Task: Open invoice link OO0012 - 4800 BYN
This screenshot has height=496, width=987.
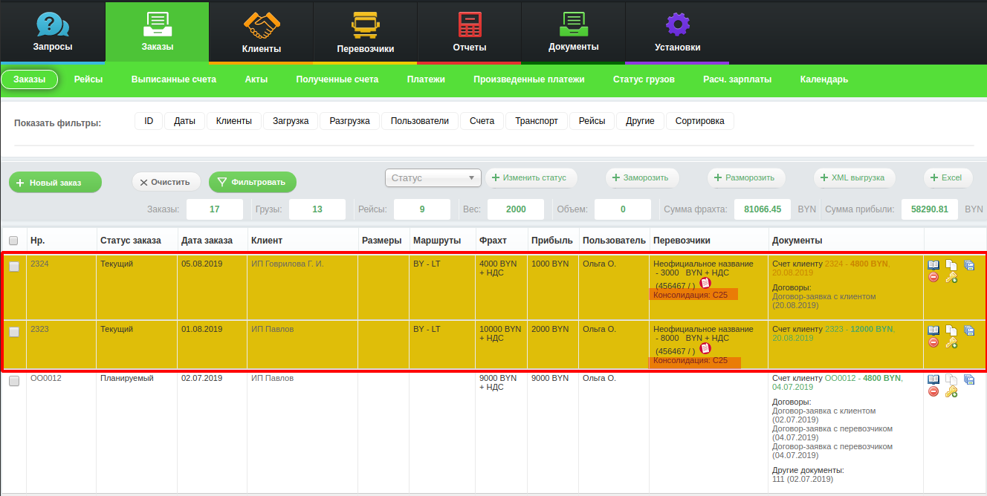Action: [863, 378]
